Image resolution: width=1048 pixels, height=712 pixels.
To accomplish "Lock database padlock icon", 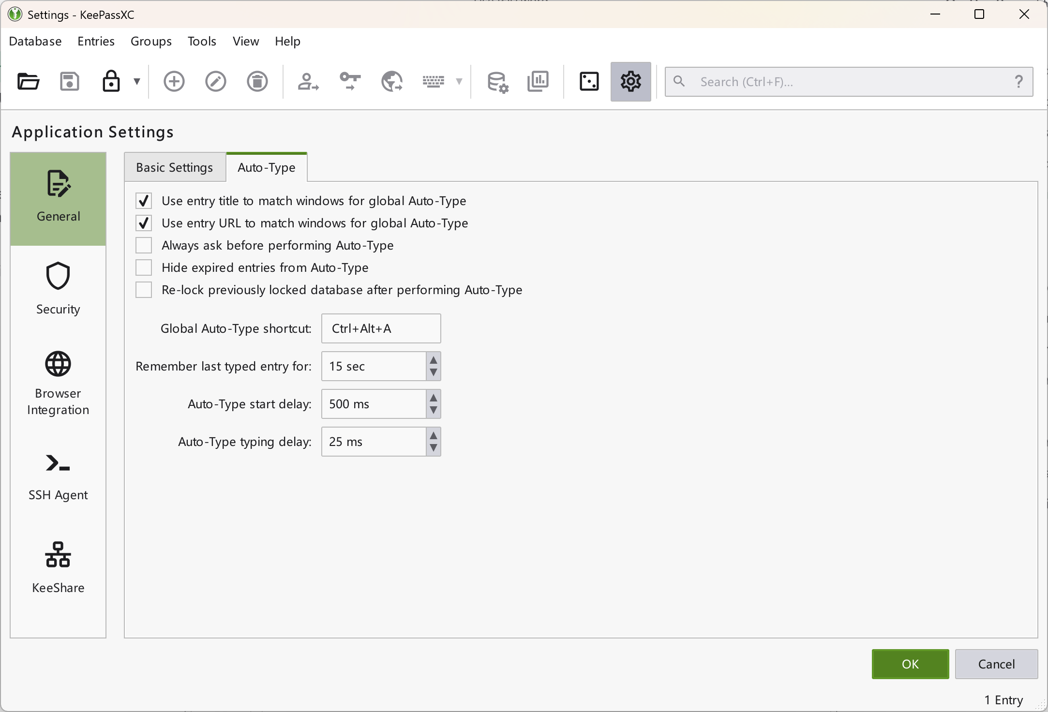I will (111, 81).
